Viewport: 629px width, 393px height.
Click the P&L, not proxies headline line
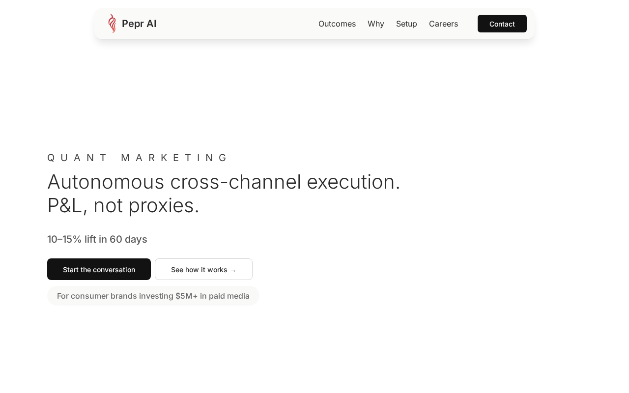(123, 205)
